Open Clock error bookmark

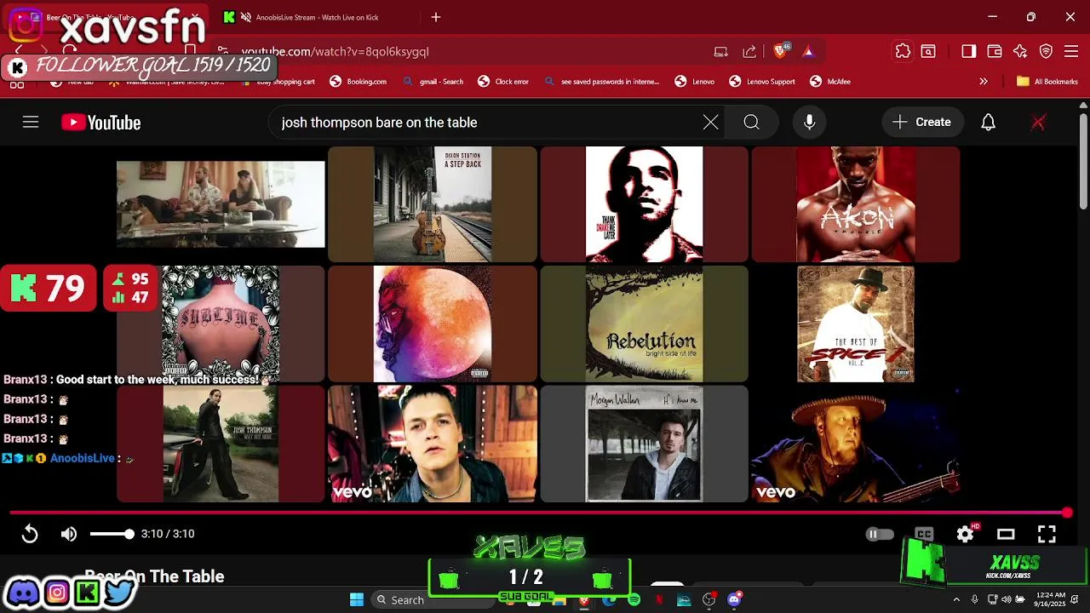pos(503,82)
